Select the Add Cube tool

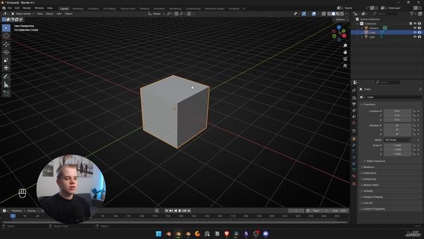[x=6, y=94]
